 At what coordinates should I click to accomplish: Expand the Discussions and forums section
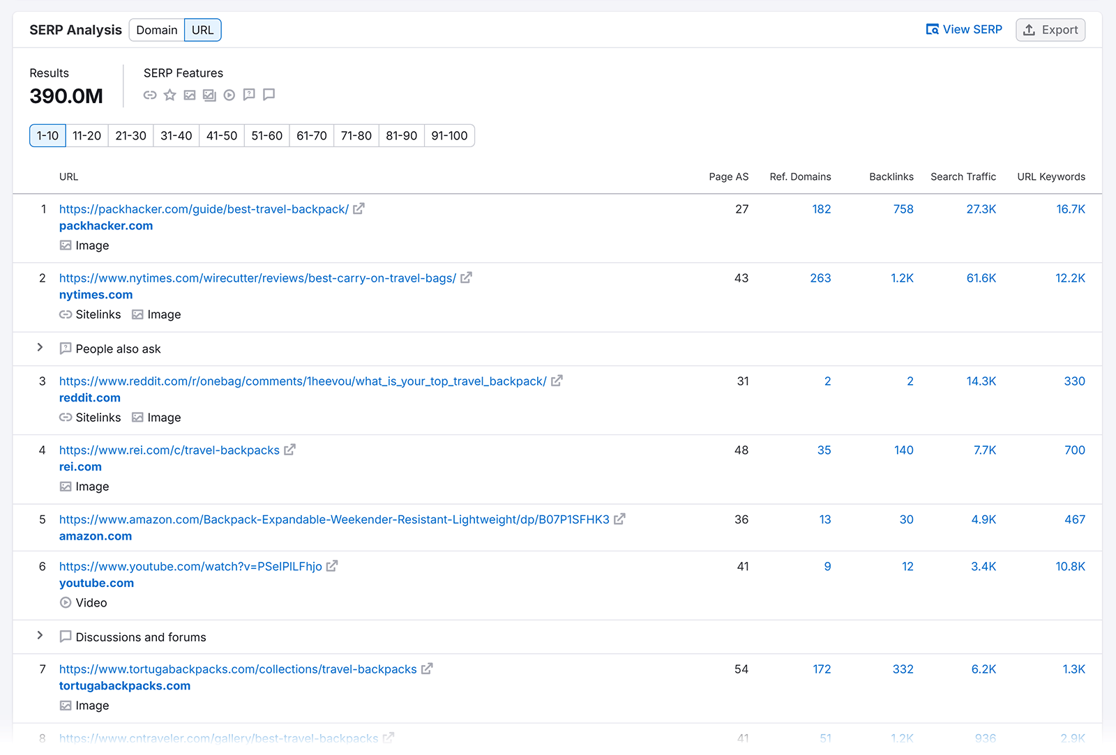(x=40, y=636)
